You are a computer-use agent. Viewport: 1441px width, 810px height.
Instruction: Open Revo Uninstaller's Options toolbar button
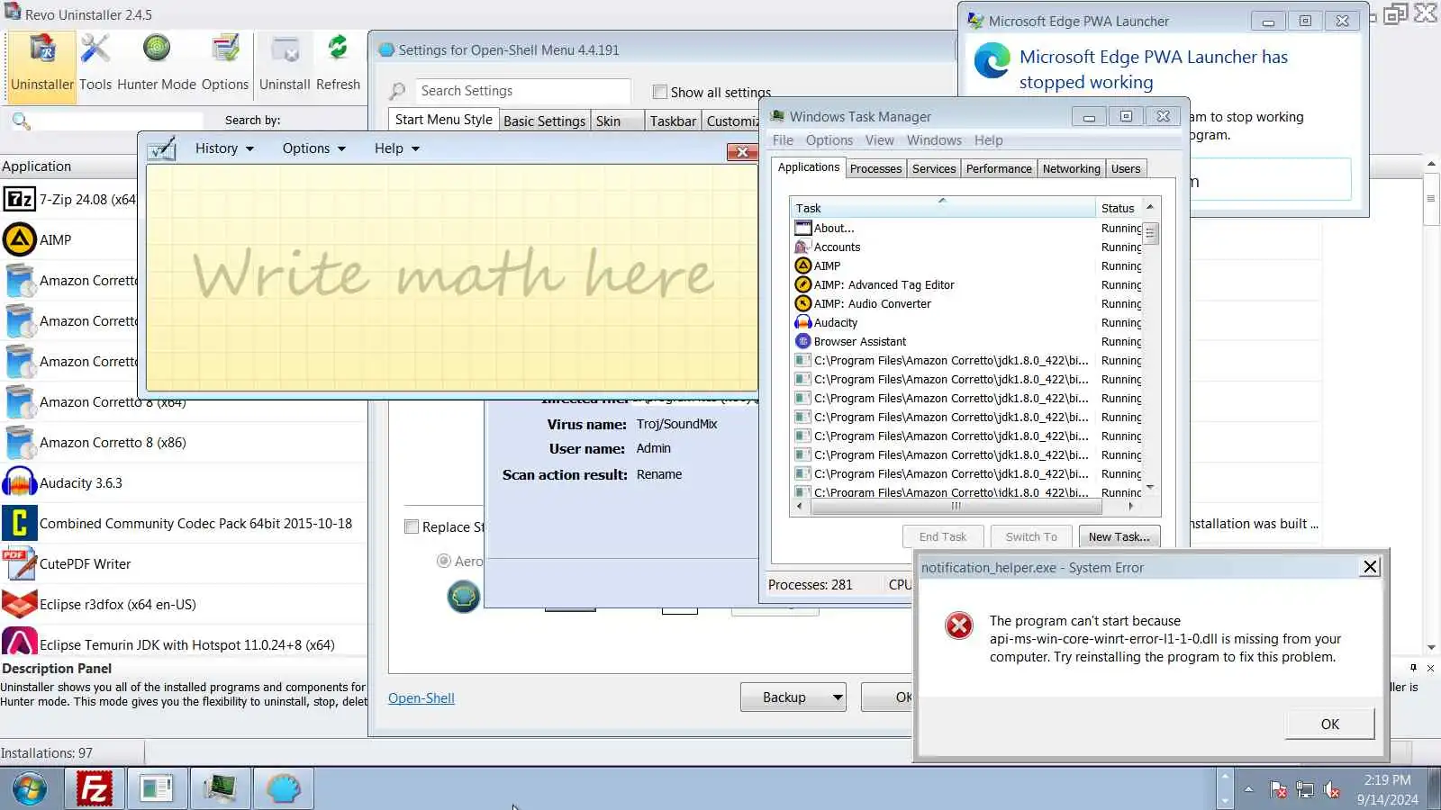click(225, 65)
